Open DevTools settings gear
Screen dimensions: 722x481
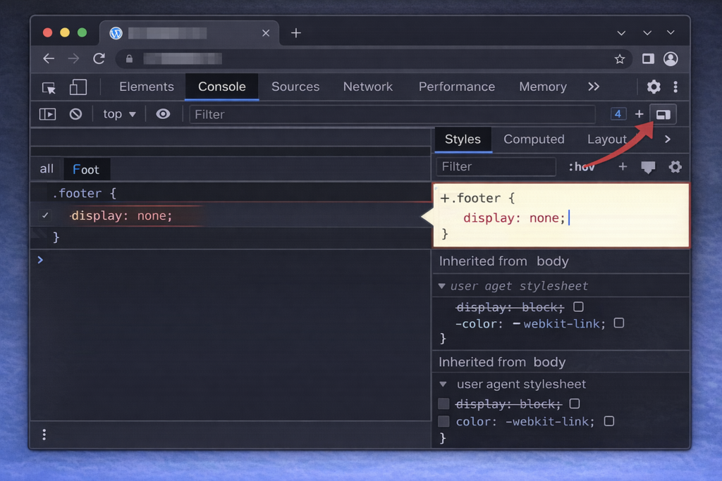(x=653, y=87)
